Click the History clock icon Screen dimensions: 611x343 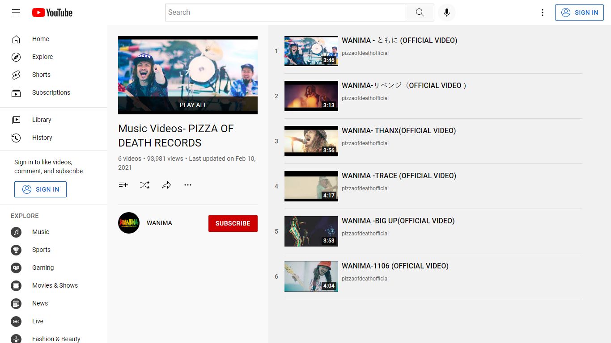16,138
